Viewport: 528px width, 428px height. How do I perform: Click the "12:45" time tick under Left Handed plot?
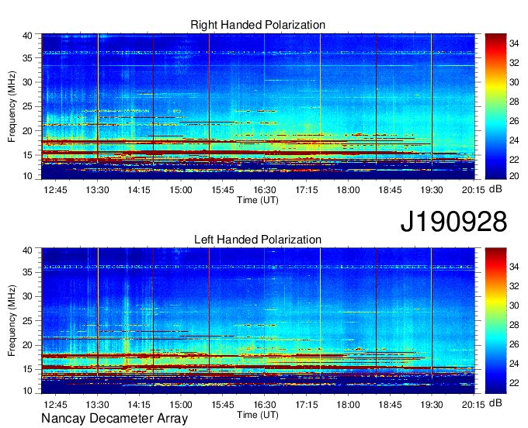[56, 405]
